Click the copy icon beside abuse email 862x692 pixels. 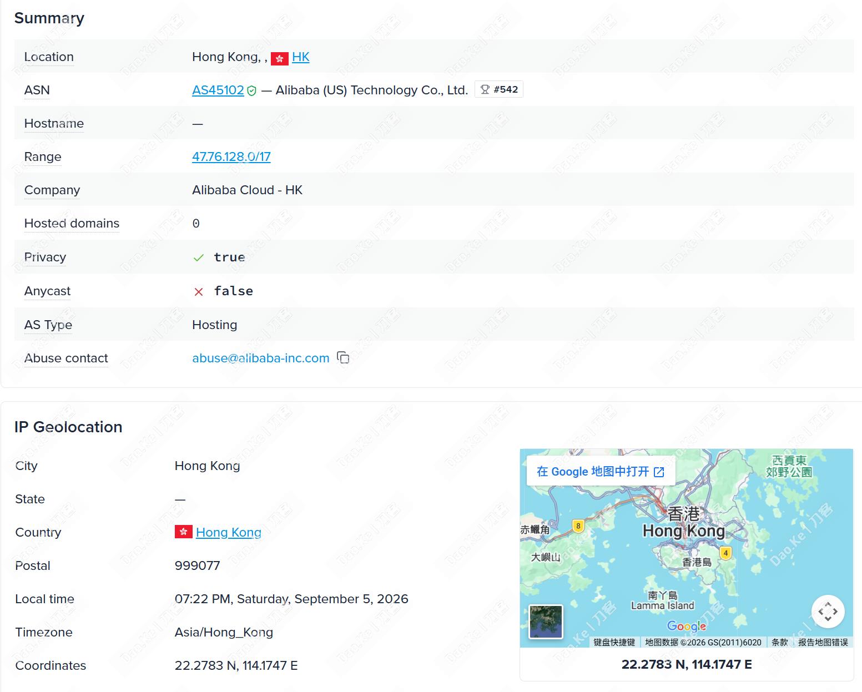344,358
